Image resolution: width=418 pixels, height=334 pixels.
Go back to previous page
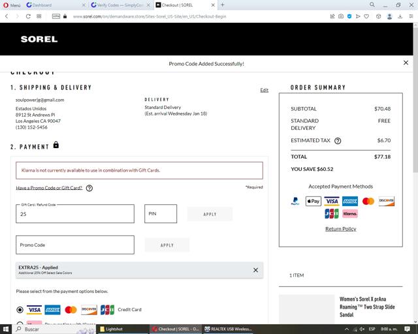7,16
